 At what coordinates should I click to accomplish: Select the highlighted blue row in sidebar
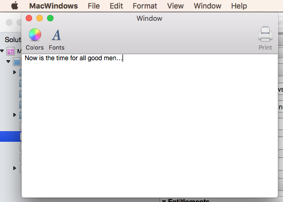click(11, 136)
